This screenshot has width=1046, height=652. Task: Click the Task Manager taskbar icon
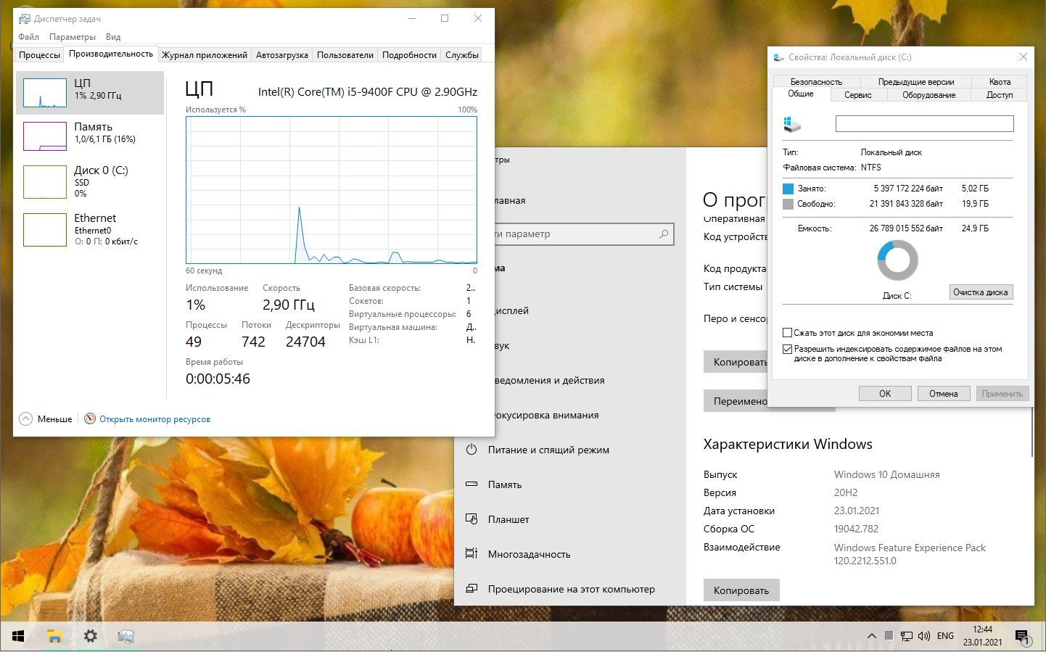click(125, 636)
